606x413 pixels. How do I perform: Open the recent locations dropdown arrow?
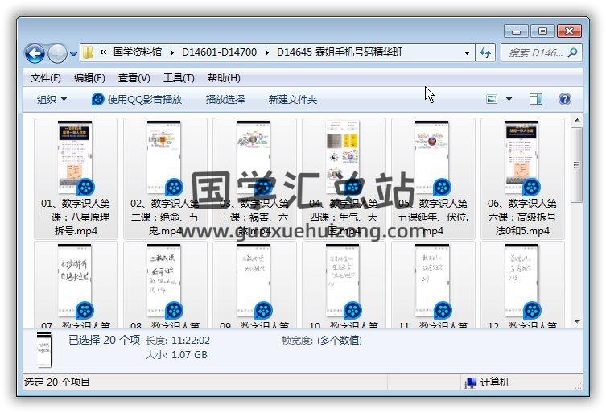pos(73,54)
